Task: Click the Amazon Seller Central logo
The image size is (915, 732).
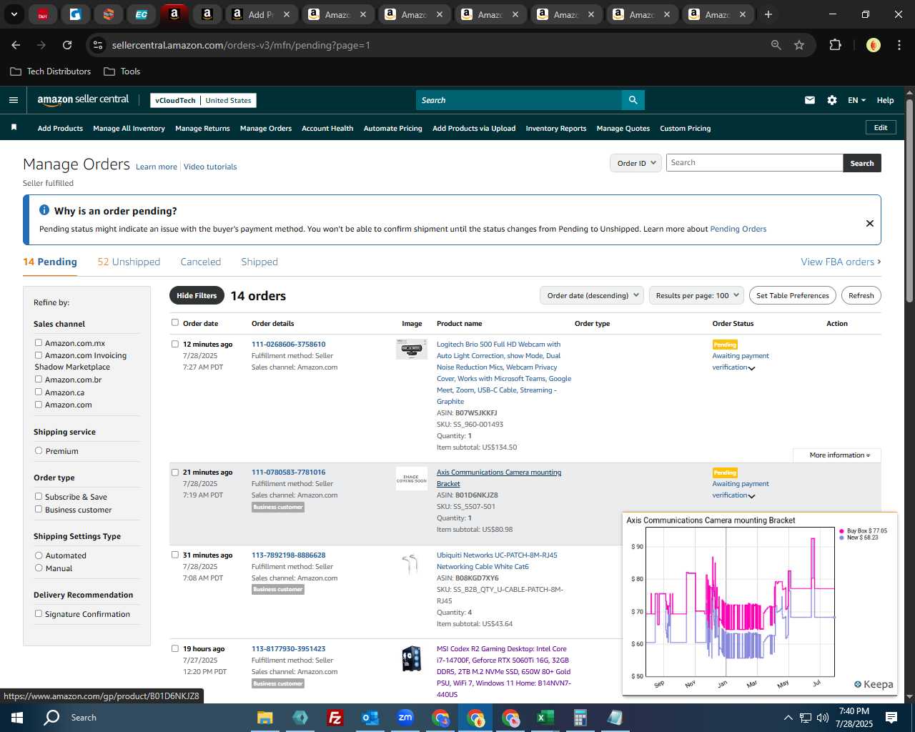Action: (83, 100)
